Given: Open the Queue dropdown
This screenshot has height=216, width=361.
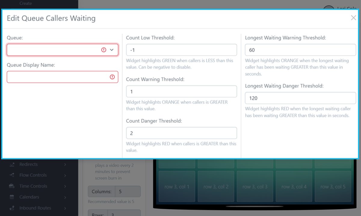Looking at the screenshot, I should click(x=63, y=50).
